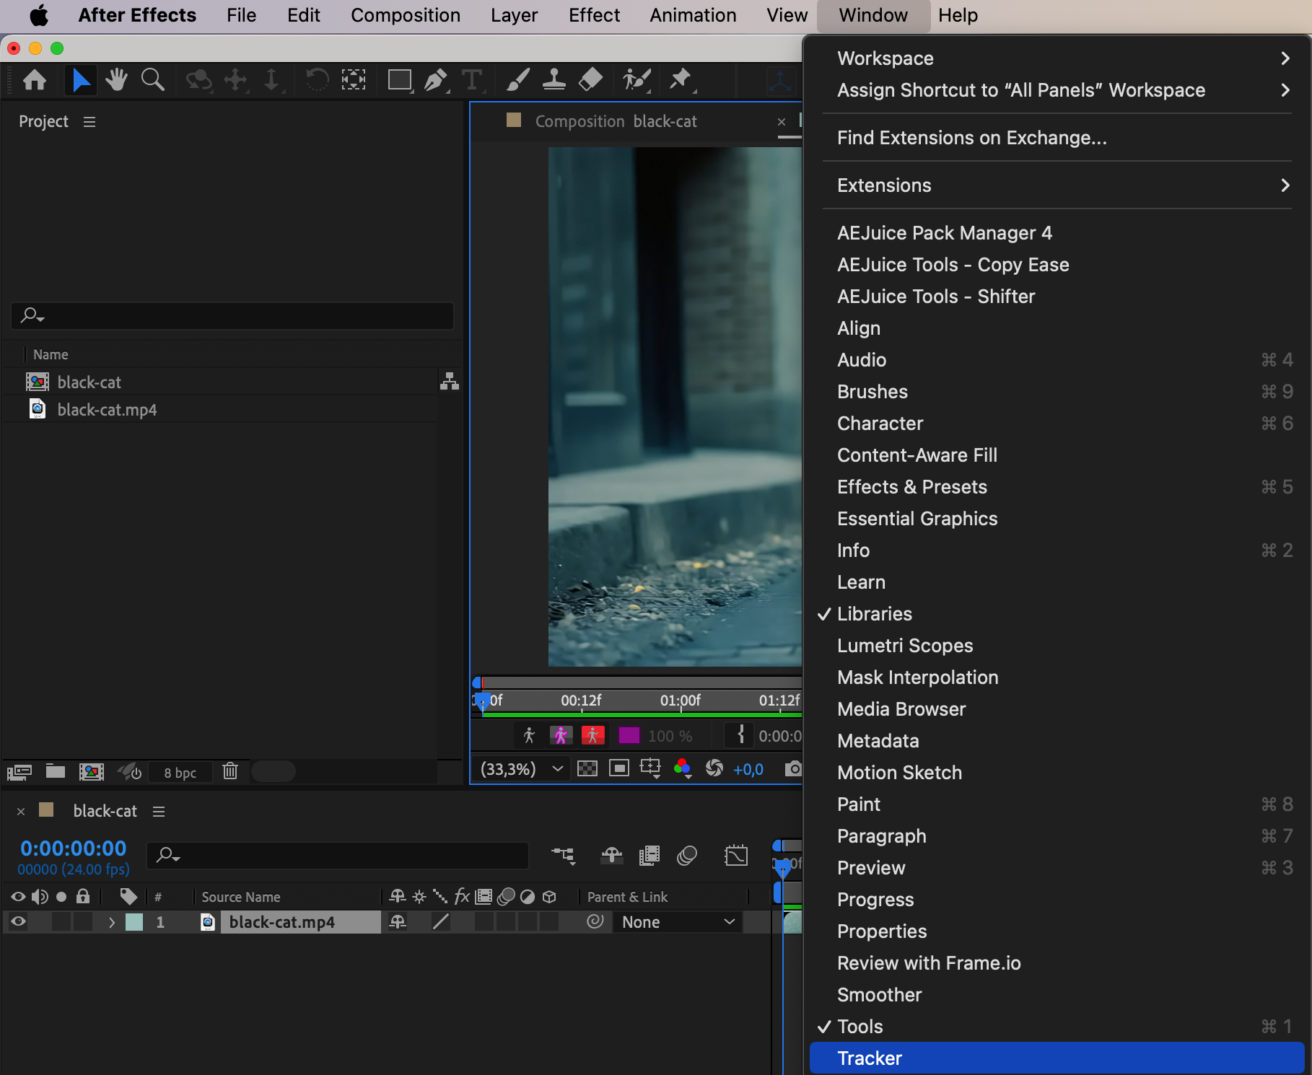1312x1075 pixels.
Task: Choose the Puppet Pin tool
Action: [x=680, y=79]
